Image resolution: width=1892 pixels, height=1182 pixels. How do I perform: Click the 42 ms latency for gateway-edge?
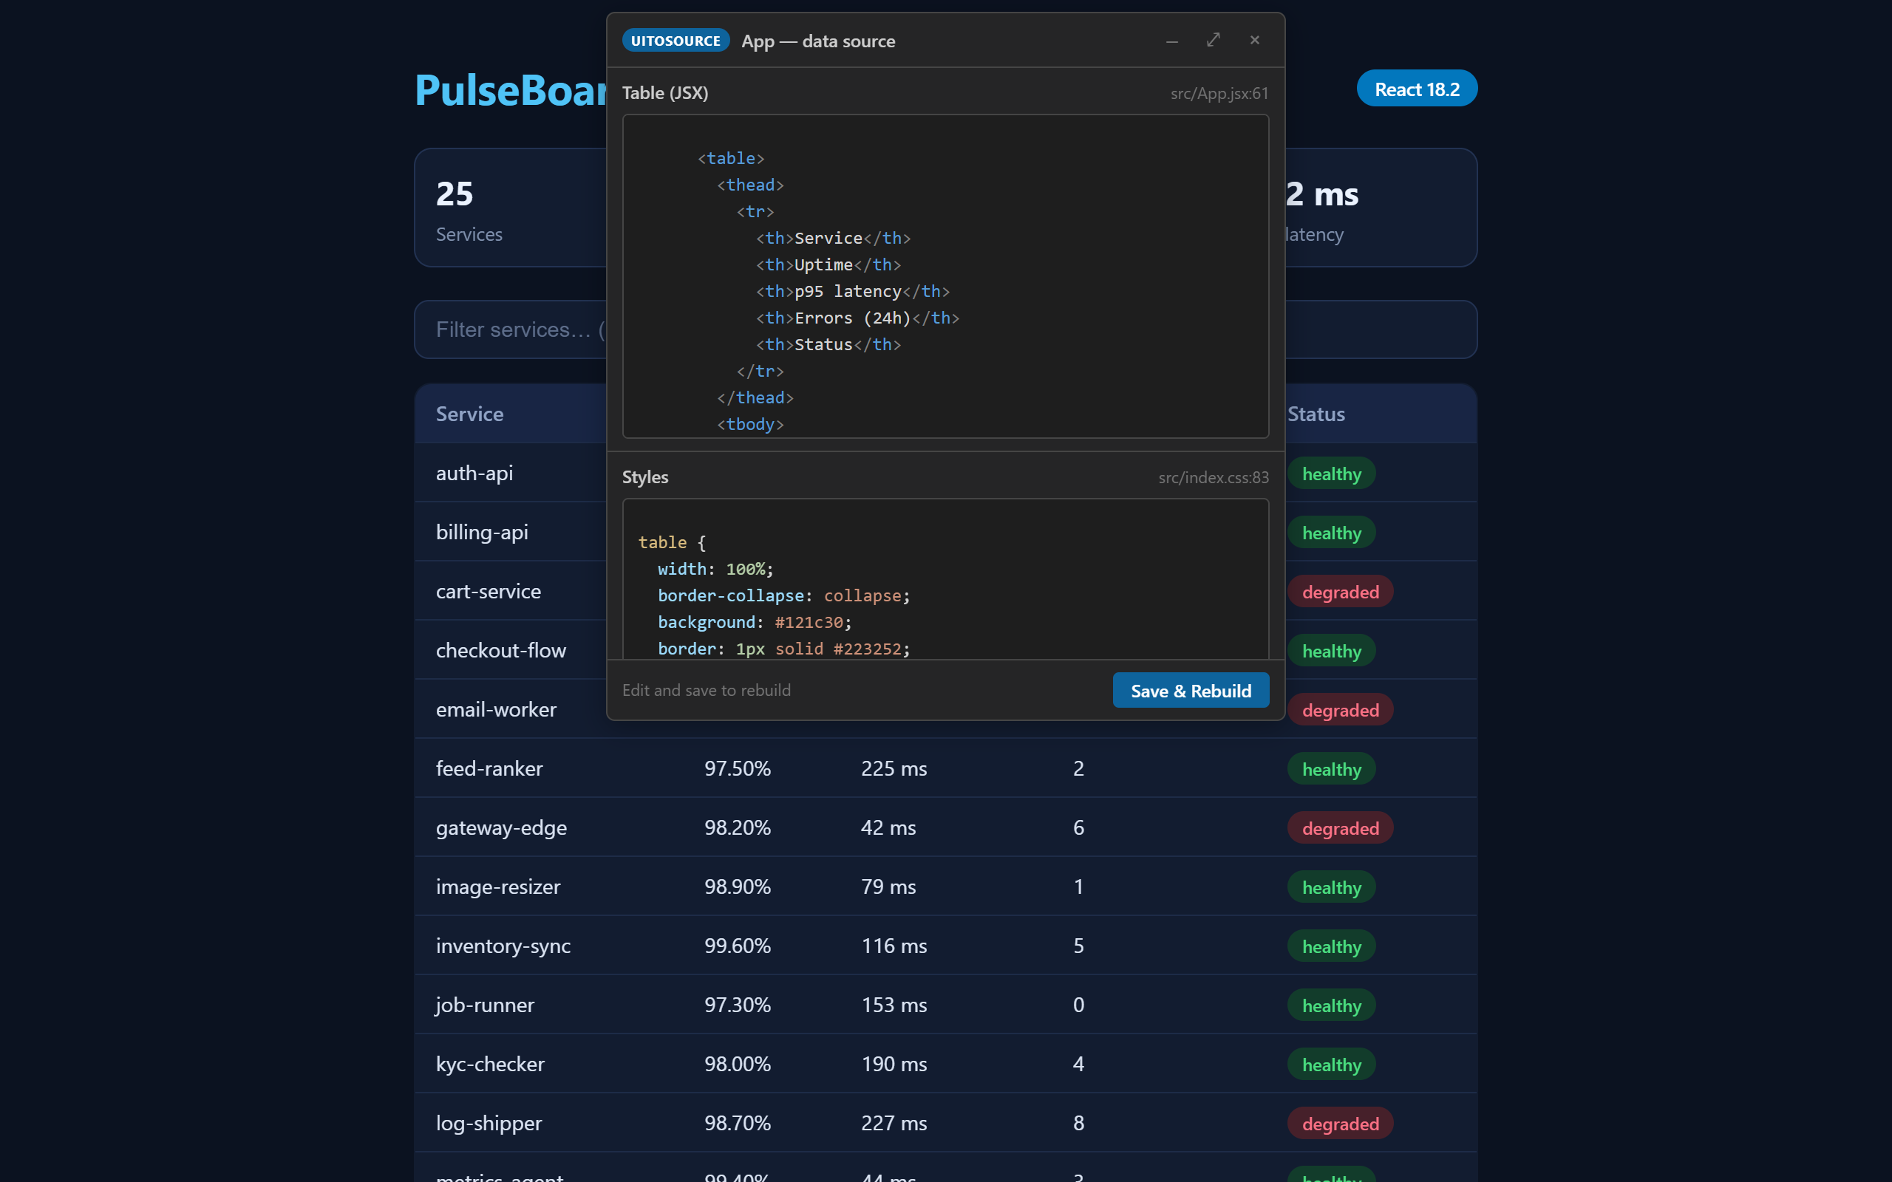coord(888,827)
